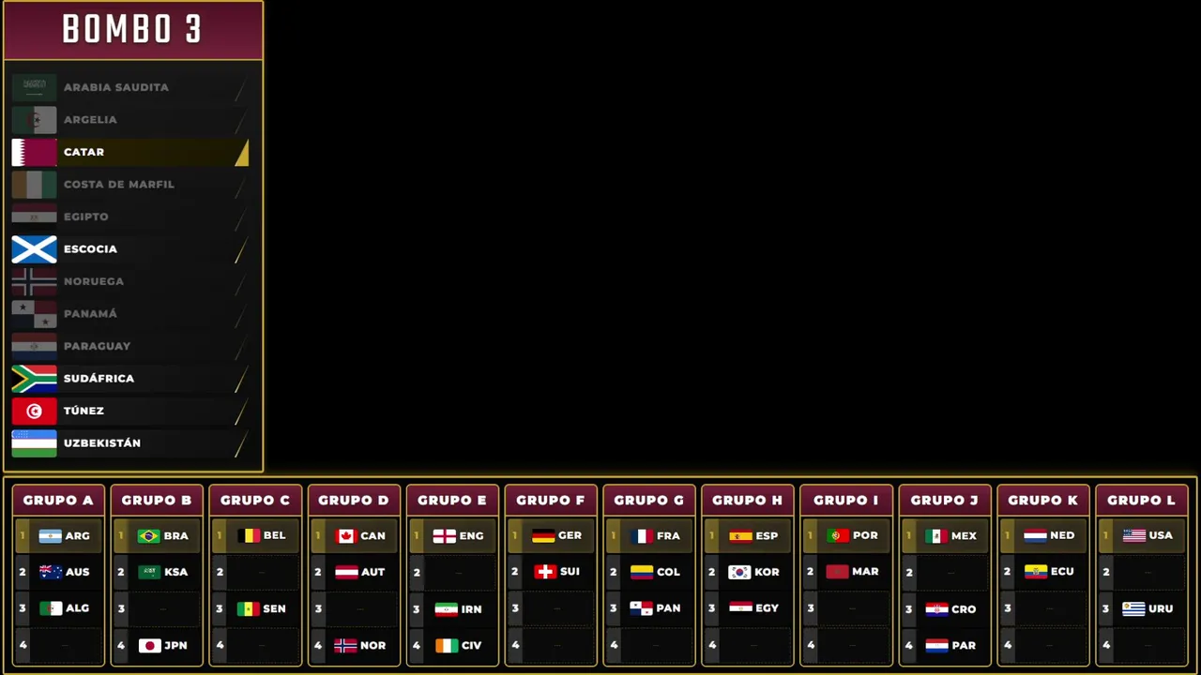Click the USA flag in Grupo L

(x=1134, y=536)
